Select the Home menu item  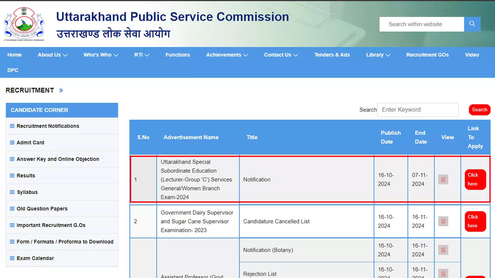[14, 55]
